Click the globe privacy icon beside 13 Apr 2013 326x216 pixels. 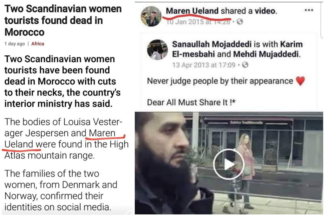245,65
